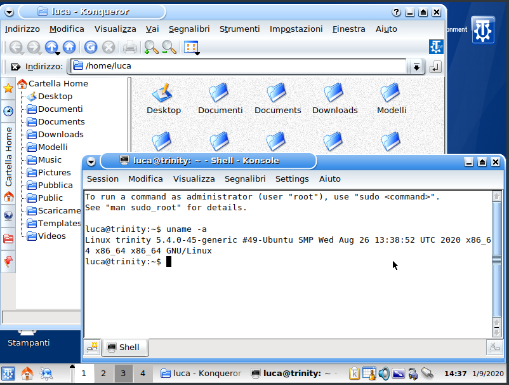Click the Forward arrow in Konqueror toolbar
This screenshot has width=509, height=385.
point(34,48)
